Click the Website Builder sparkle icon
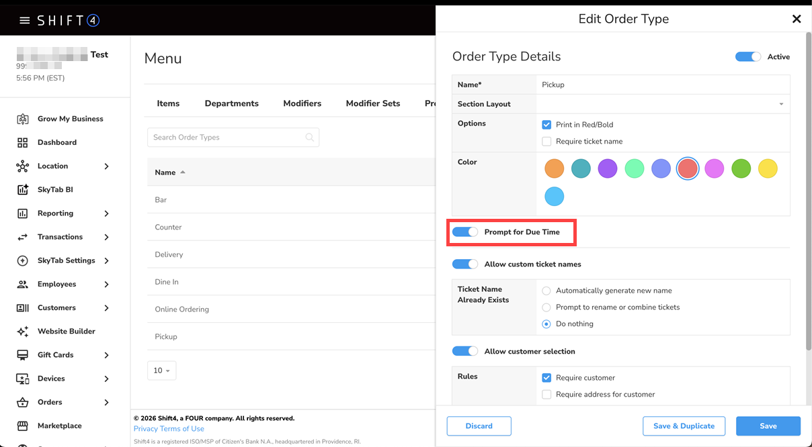Viewport: 812px width, 447px height. pos(23,332)
